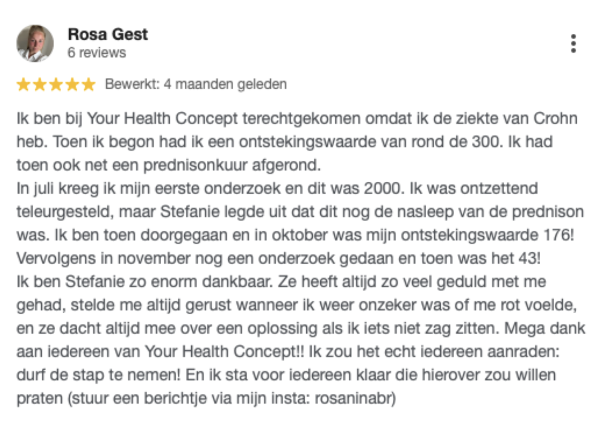
Task: Click the fourth star of the rating
Action: pyautogui.click(x=72, y=84)
